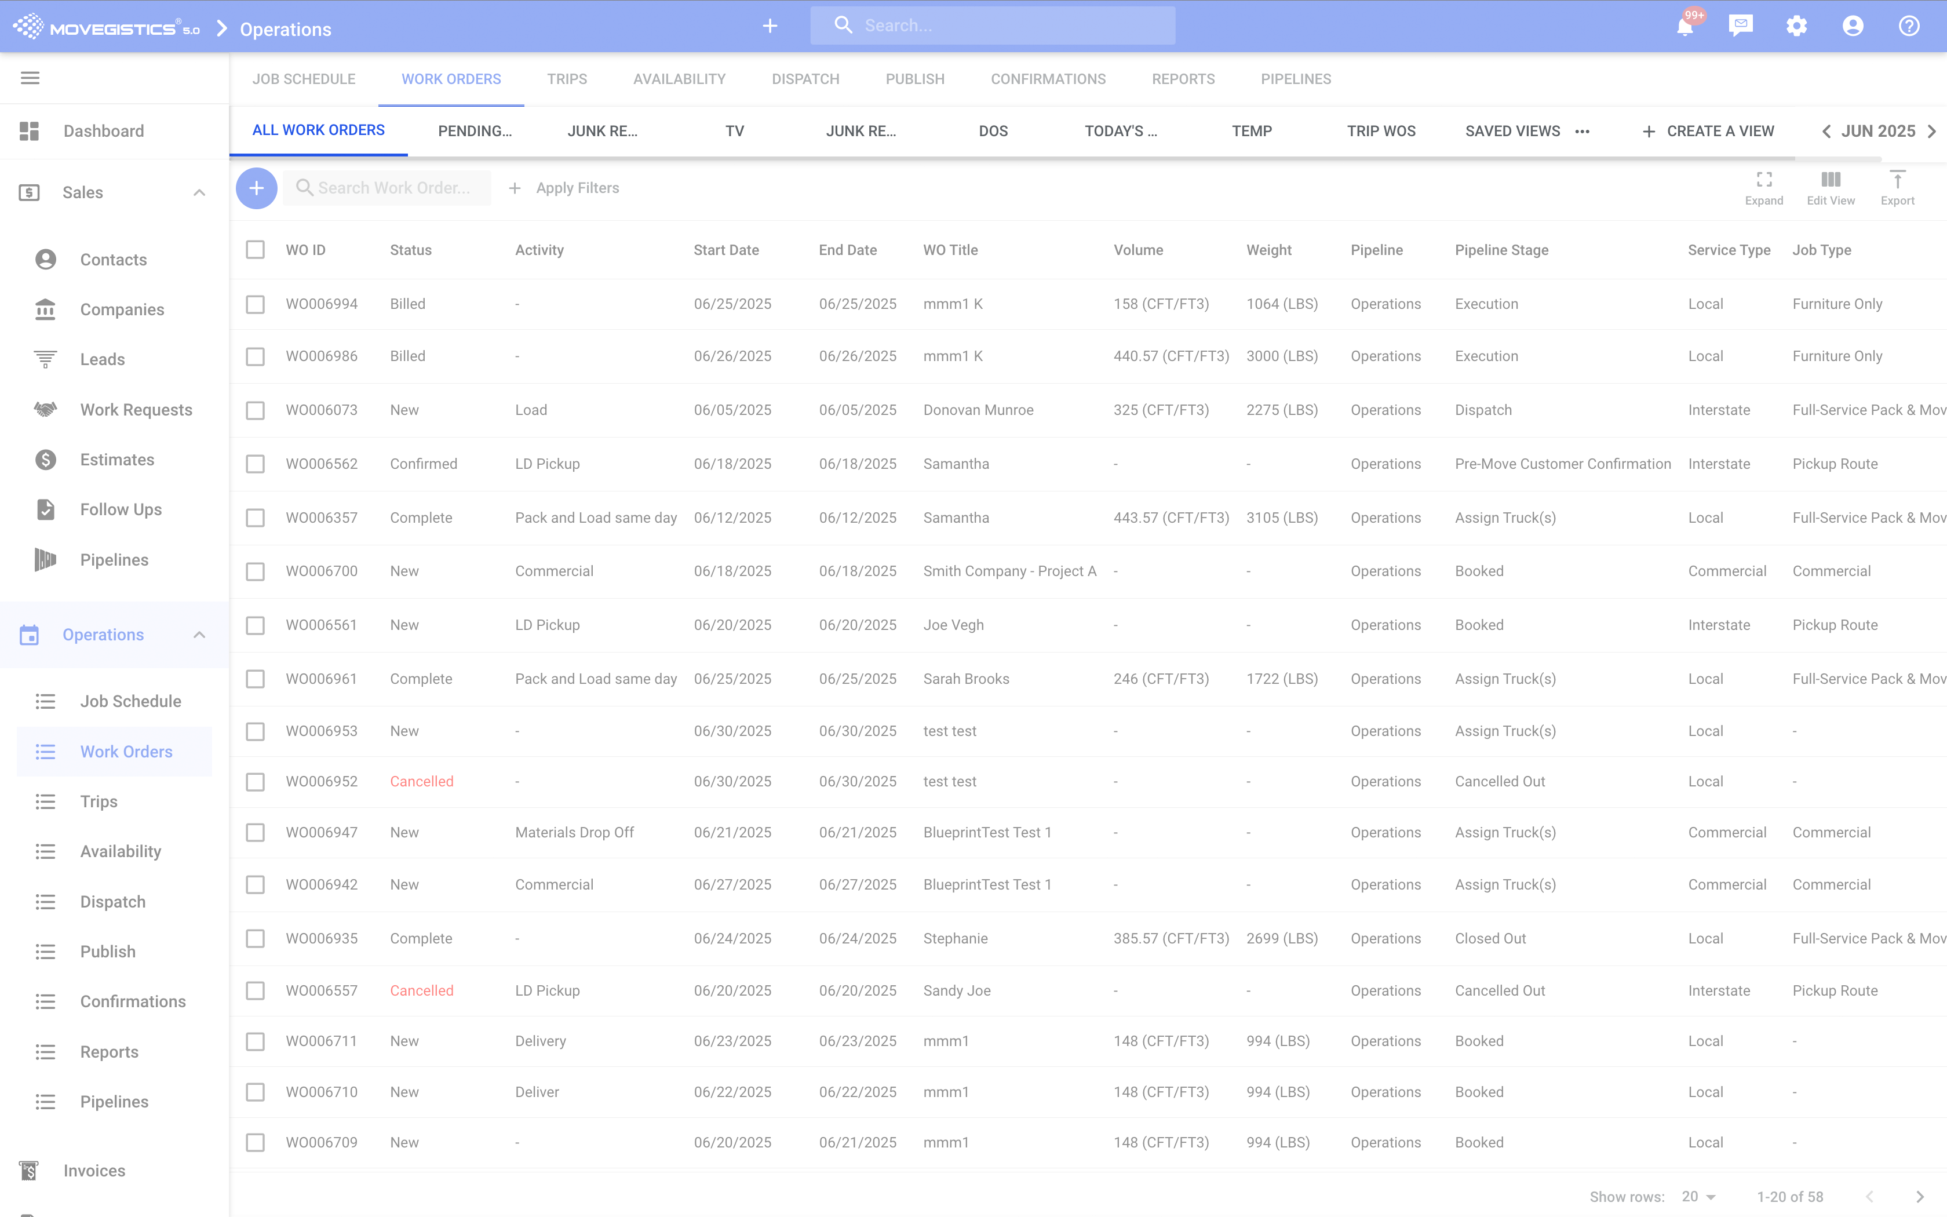Screen dimensions: 1947x1217
Task: Toggle the hamburger menu in sidebar
Action: pyautogui.click(x=30, y=78)
